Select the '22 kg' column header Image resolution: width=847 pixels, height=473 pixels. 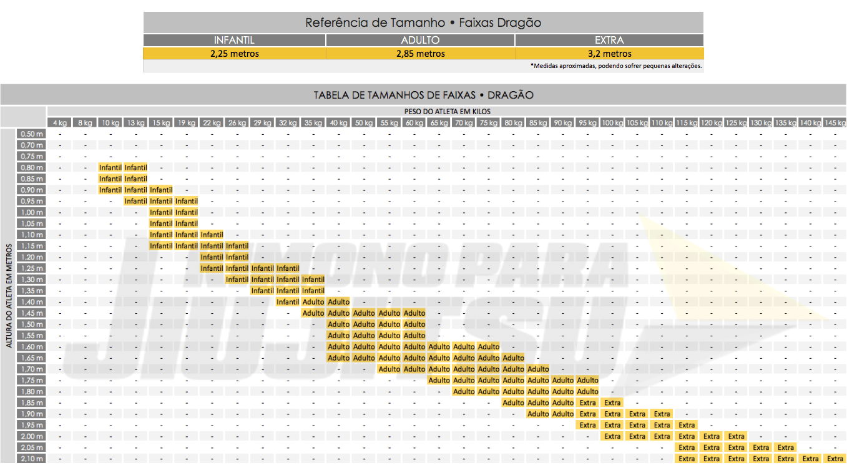coord(212,123)
